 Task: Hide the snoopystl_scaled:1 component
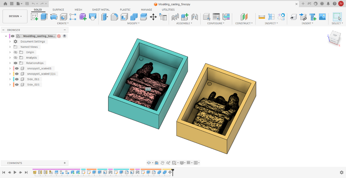17,68
